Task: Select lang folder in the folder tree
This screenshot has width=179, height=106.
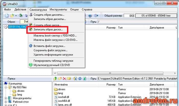Action: point(19,95)
